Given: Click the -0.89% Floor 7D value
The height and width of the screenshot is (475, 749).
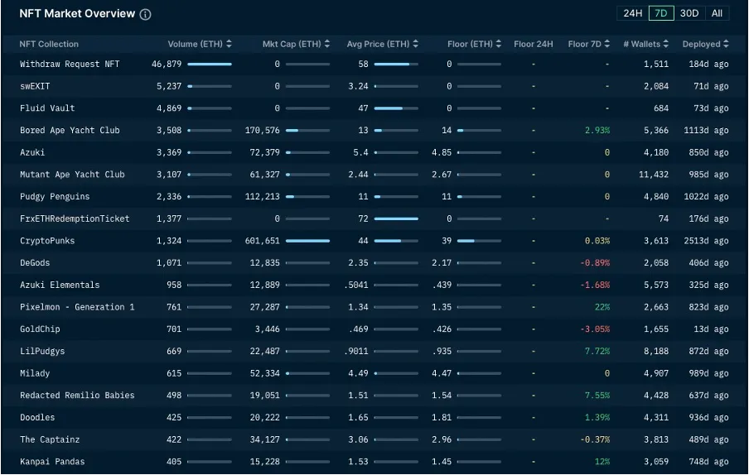Looking at the screenshot, I should (595, 263).
